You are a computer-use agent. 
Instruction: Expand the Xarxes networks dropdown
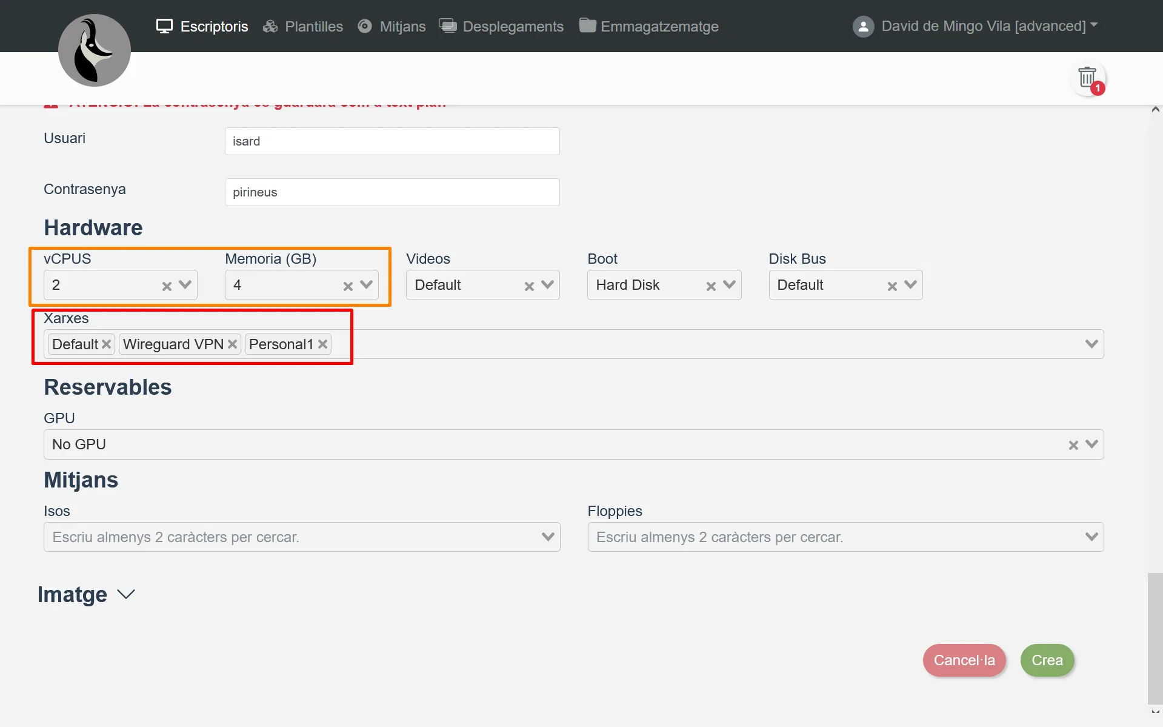pos(1091,344)
